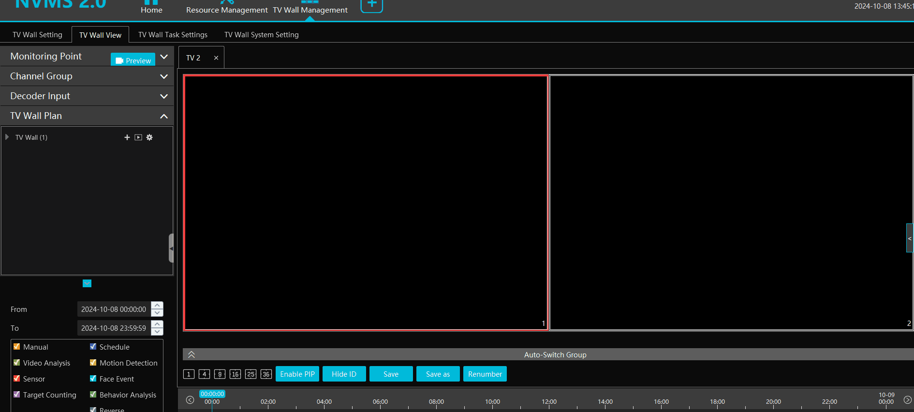Expand the Auto-Switch Group panel arrow
Viewport: 914px width, 412px height.
click(192, 354)
